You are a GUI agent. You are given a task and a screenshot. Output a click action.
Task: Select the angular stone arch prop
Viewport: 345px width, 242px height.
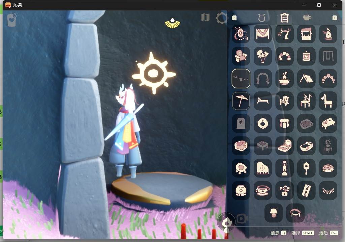328,79
